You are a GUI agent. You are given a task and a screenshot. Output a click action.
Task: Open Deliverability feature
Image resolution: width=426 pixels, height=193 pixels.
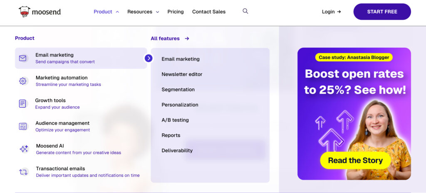point(177,150)
